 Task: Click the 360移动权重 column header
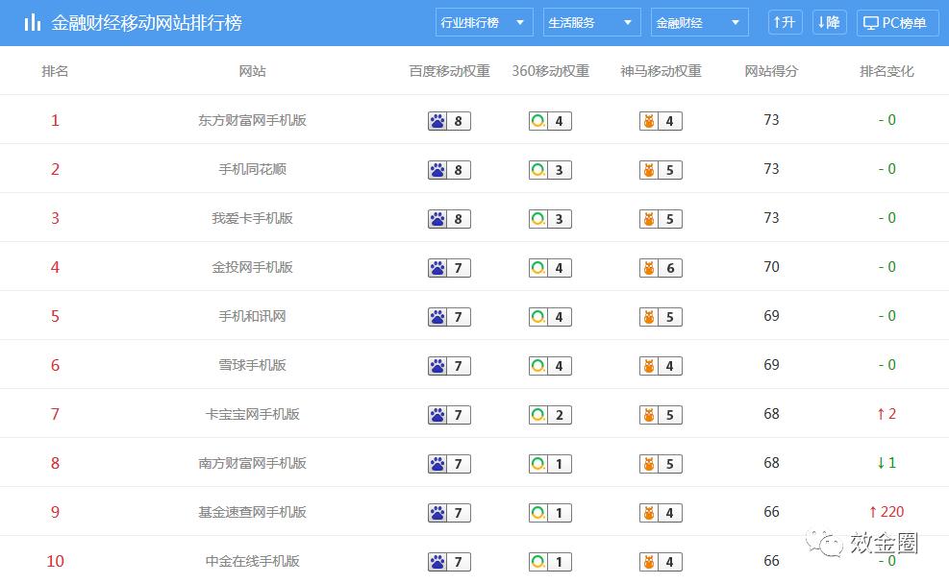click(550, 71)
